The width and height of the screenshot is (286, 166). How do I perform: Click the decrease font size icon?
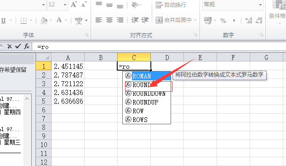84,5
